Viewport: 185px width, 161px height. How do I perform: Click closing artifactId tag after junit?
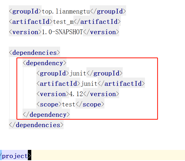[x=121, y=84]
